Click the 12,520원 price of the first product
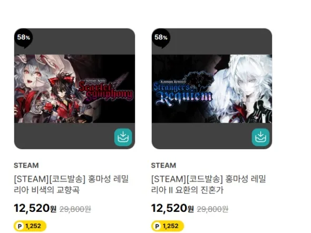Viewport: 311px width, 233px height. 35,208
